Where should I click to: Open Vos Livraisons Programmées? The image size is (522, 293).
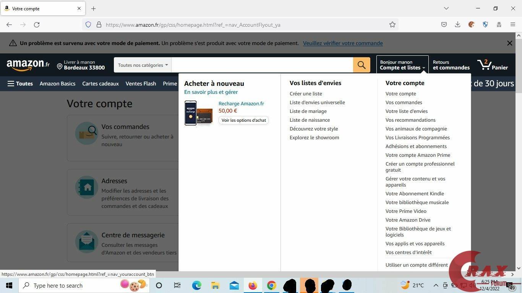point(418,137)
